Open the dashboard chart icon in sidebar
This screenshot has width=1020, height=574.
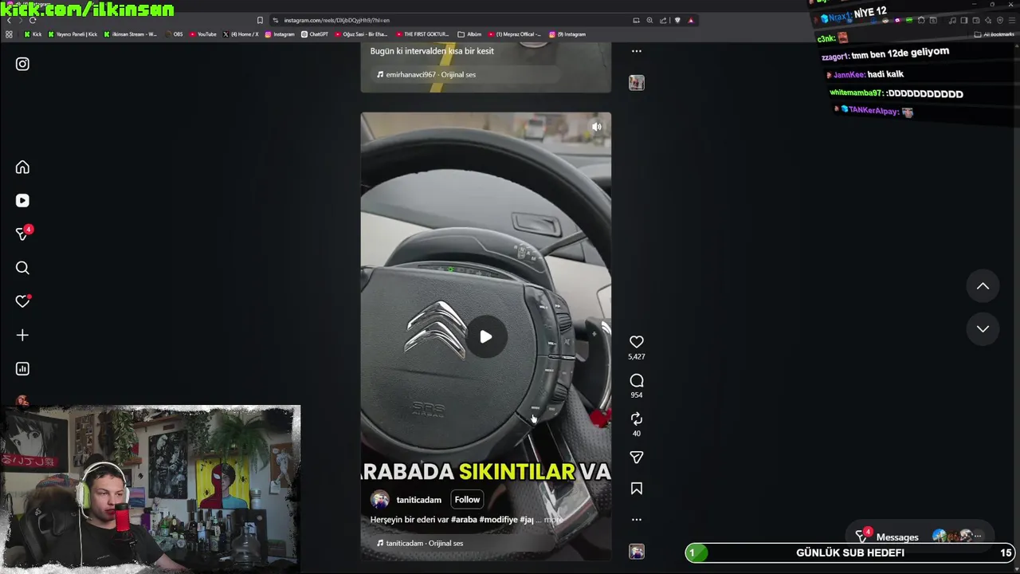(x=22, y=368)
